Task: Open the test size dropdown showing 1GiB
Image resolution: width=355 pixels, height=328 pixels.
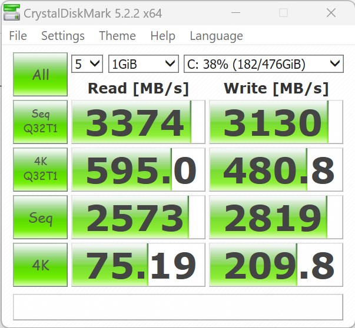Action: pos(144,63)
